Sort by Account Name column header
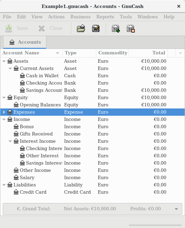Viewport: 185px width, 228px height. pos(31,53)
